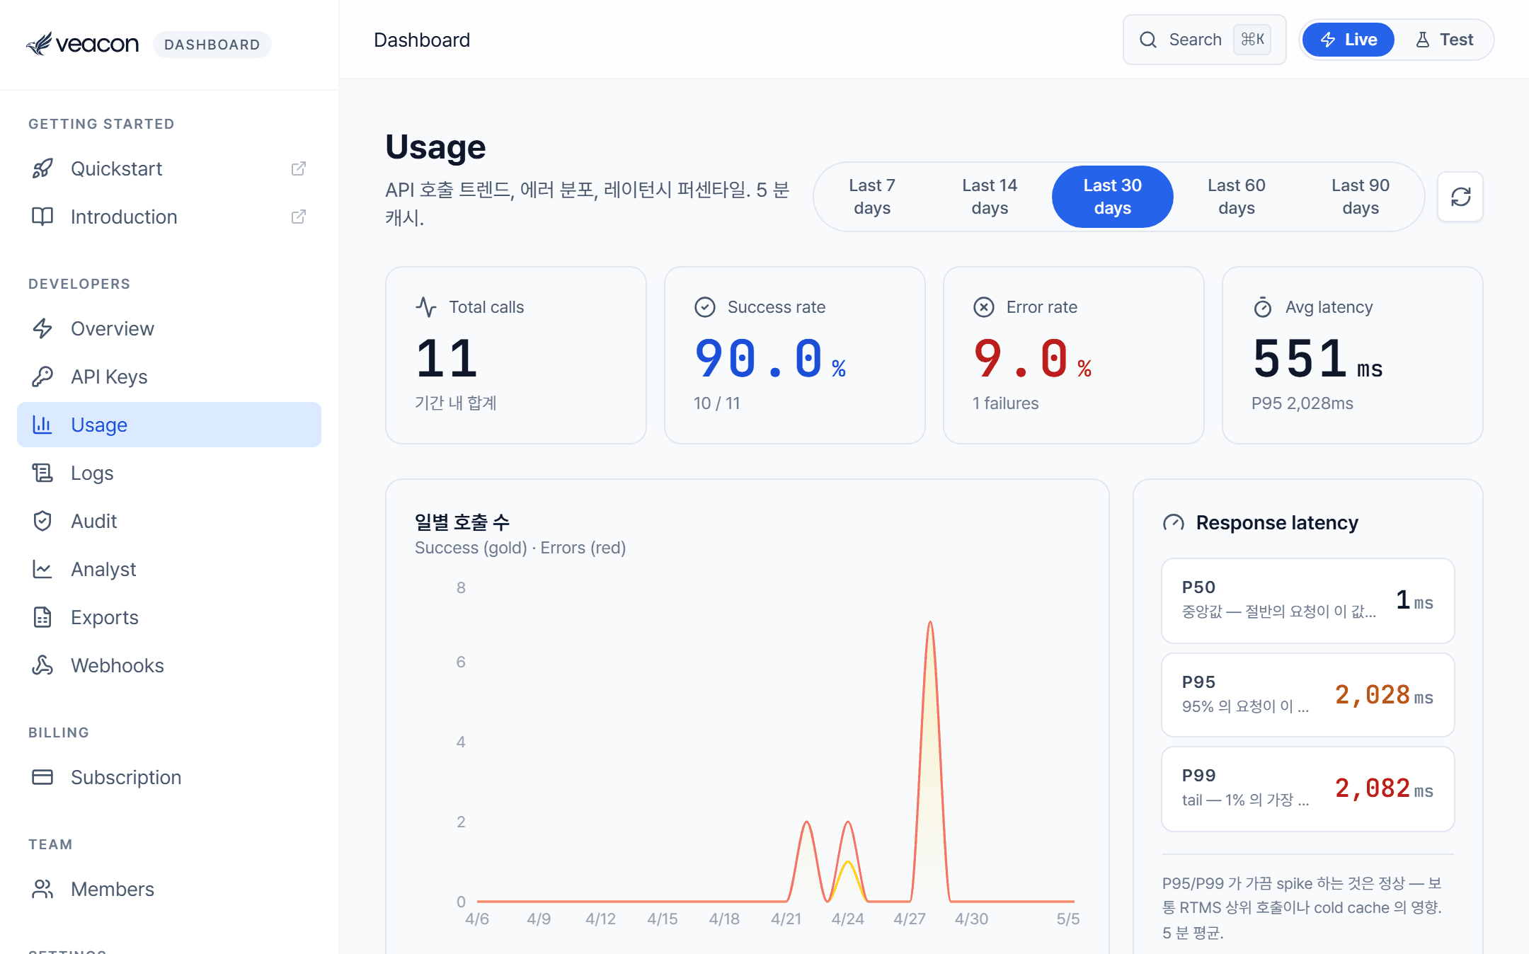Switch to Live mode
Image resolution: width=1529 pixels, height=954 pixels.
pyautogui.click(x=1348, y=40)
